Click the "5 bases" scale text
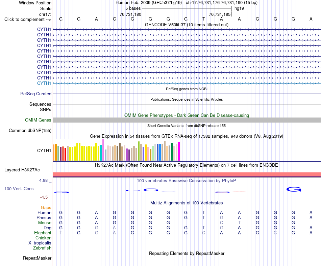The height and width of the screenshot is (266, 321). 133,8
